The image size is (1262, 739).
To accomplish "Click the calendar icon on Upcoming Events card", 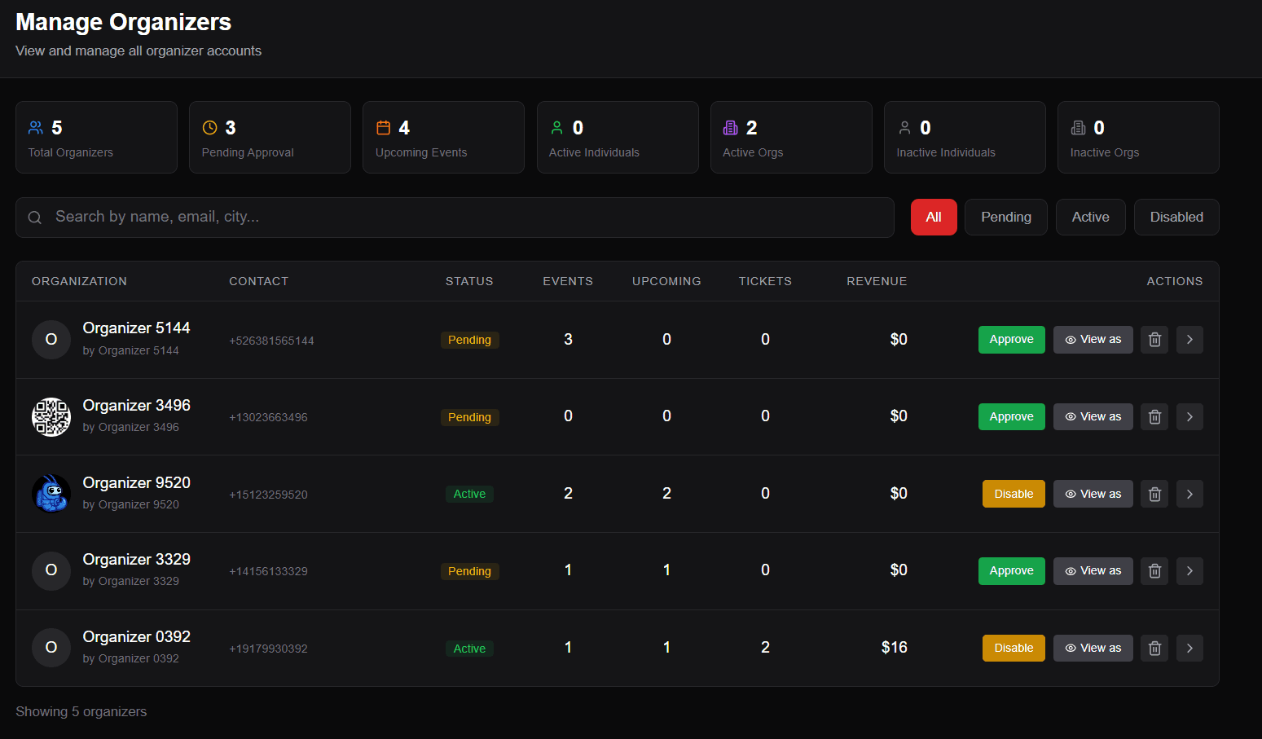I will point(383,127).
